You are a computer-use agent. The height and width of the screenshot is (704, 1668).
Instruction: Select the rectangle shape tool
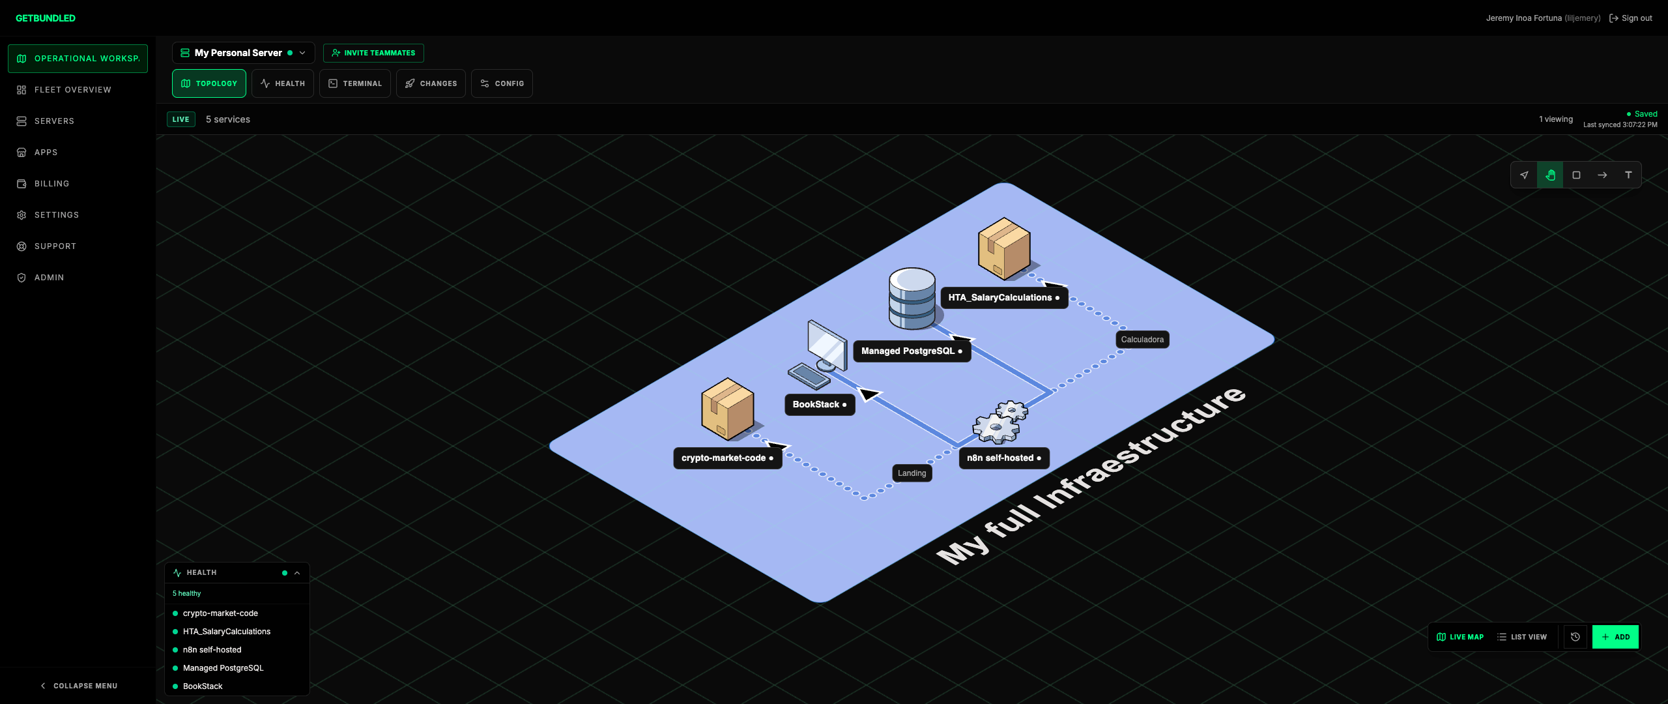point(1576,175)
